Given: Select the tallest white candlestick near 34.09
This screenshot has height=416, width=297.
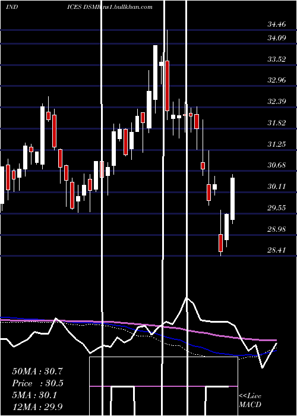Looking at the screenshot, I should (155, 73).
